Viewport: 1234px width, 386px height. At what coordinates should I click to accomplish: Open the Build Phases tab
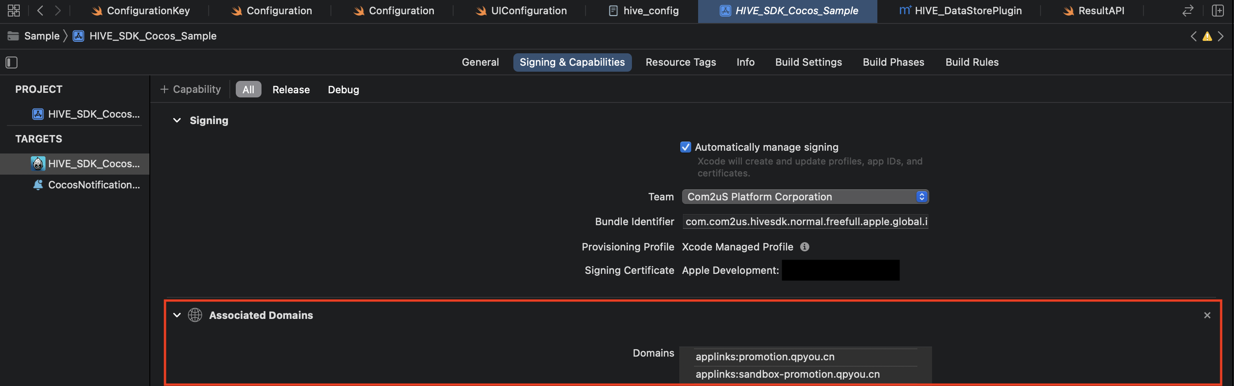893,62
